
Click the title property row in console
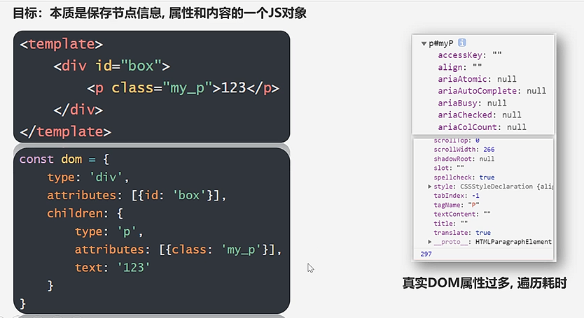pyautogui.click(x=451, y=224)
